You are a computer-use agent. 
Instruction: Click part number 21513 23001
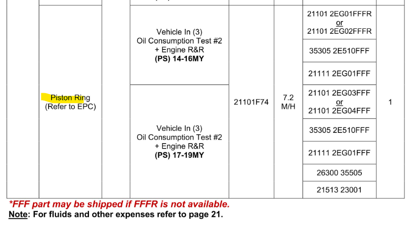[339, 190]
